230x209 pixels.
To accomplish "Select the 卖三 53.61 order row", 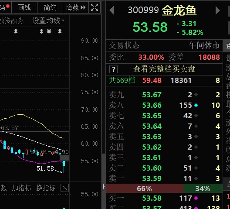I will (164, 158).
